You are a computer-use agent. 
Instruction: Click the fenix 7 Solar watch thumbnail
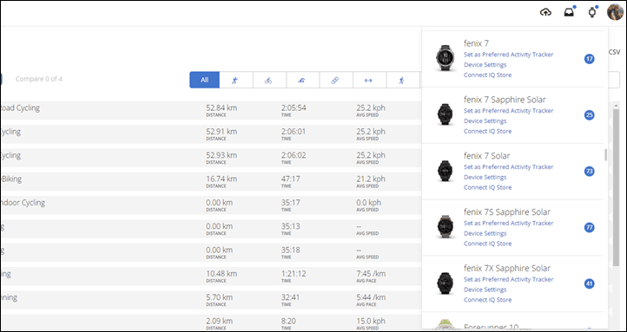445,171
